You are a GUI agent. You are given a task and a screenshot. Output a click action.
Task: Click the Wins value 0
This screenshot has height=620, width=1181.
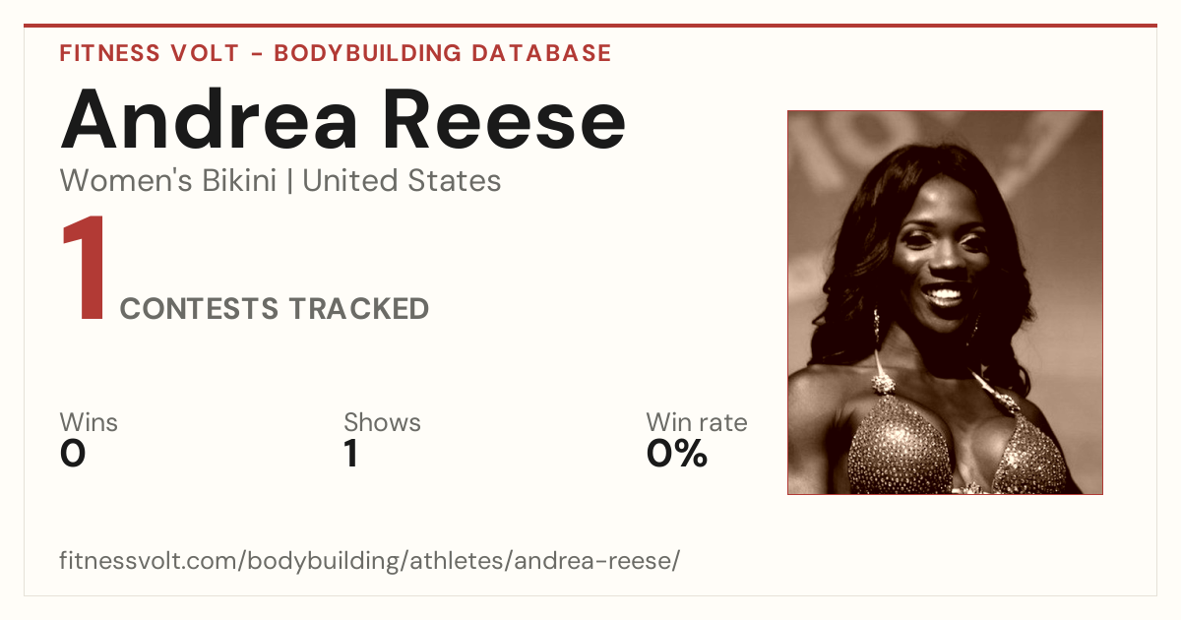click(x=73, y=454)
